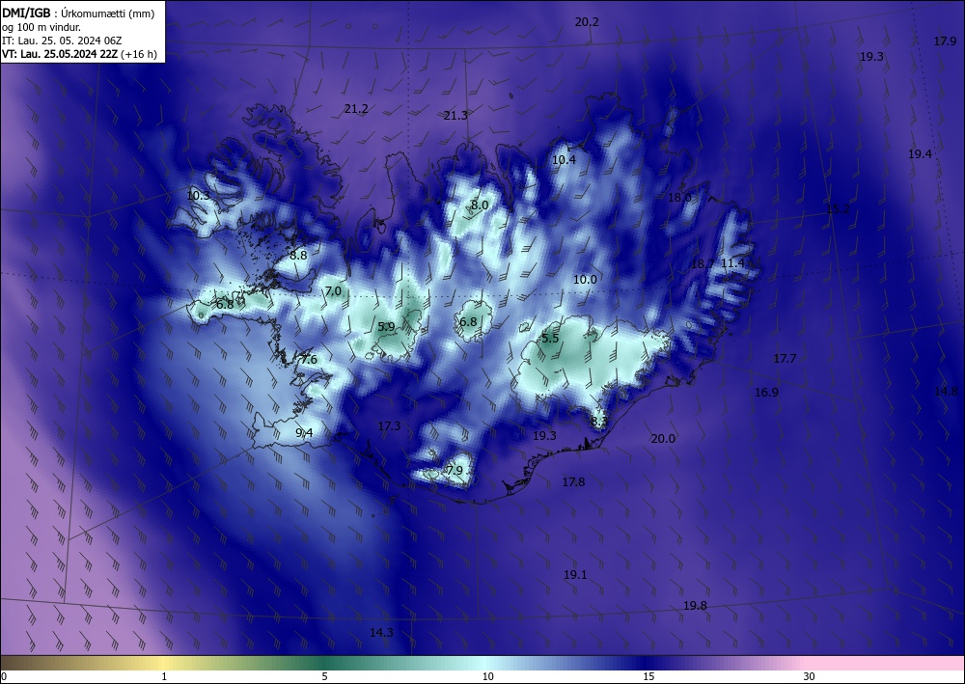Viewport: 965px width, 684px height.
Task: Click the 9.4 value on the map
Action: (304, 433)
